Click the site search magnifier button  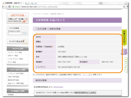[25, 33]
